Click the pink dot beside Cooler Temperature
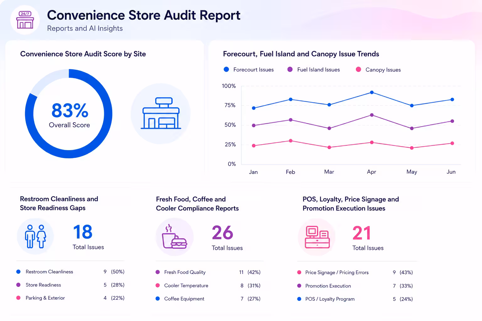This screenshot has height=321, width=482. point(158,286)
